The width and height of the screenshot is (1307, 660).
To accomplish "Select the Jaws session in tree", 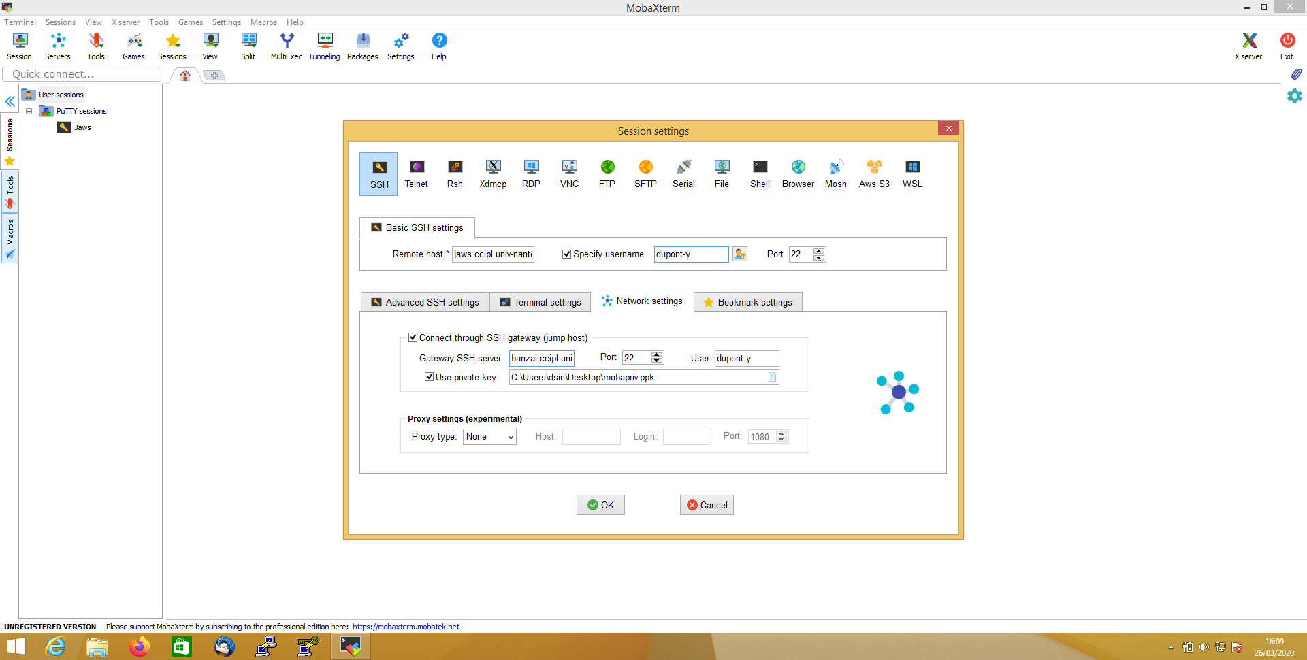I will pos(74,127).
